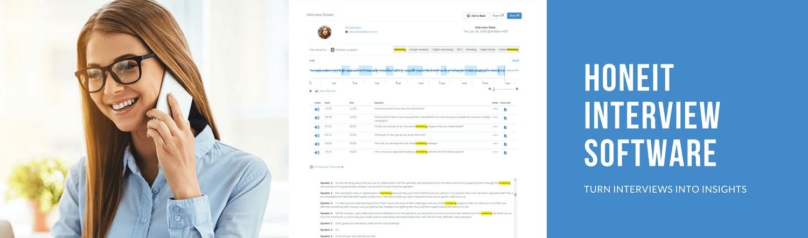Open the Export option

click(498, 16)
